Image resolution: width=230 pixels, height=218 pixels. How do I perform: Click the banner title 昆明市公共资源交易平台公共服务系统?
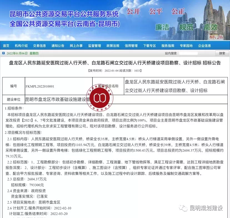coord(64,14)
